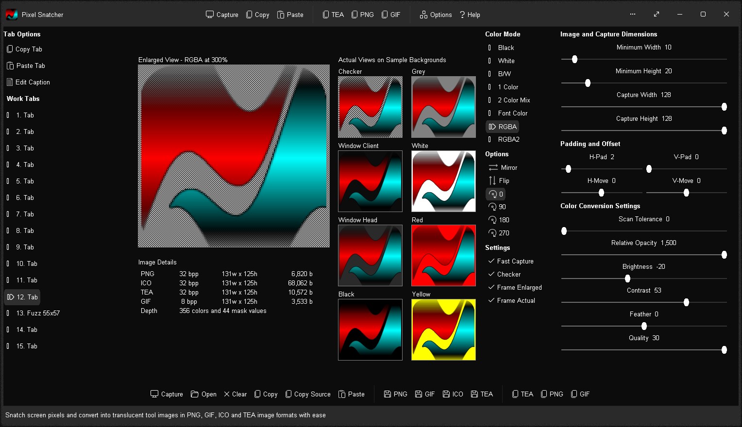Switch to work tab 13. Fuzz 55x57
This screenshot has height=427, width=742.
pos(37,313)
